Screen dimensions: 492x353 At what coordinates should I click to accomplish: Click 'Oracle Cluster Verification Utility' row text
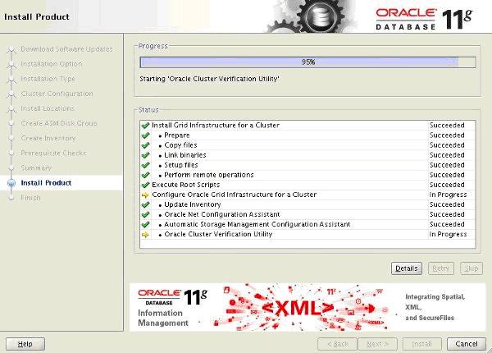[218, 234]
